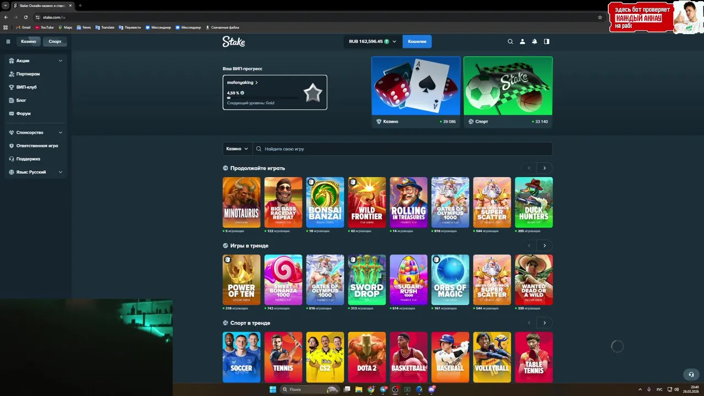Viewport: 704px width, 396px height.
Task: Open Dota 2 sport tile
Action: [367, 357]
